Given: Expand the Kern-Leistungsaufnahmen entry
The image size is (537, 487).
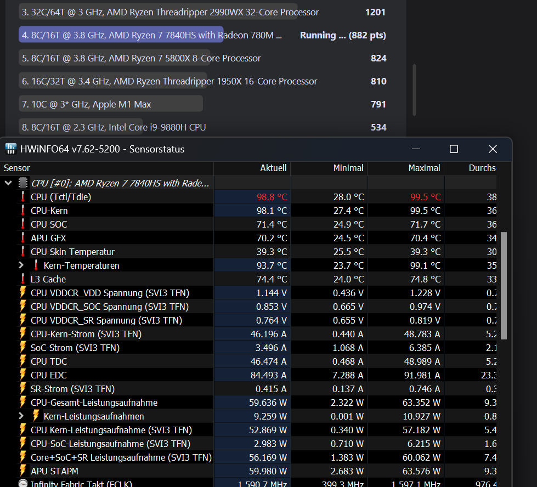Looking at the screenshot, I should coord(21,416).
